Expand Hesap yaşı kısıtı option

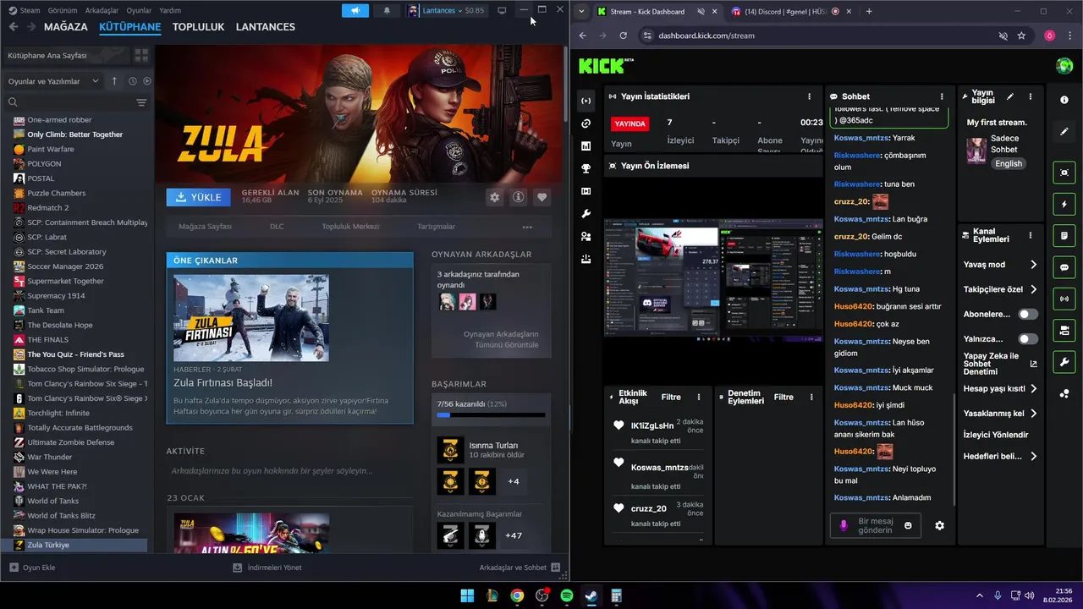coord(1033,389)
